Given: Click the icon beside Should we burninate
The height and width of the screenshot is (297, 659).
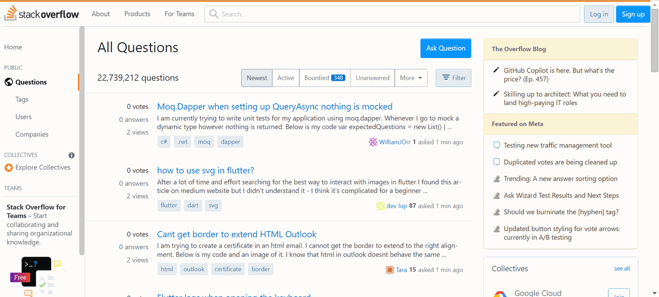Looking at the screenshot, I should 496,212.
